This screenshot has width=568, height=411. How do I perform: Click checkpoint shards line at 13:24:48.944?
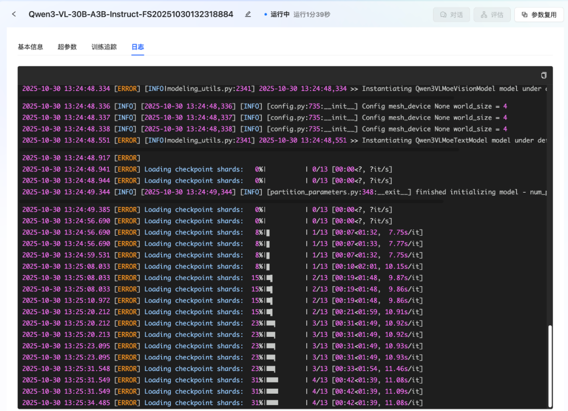207,181
